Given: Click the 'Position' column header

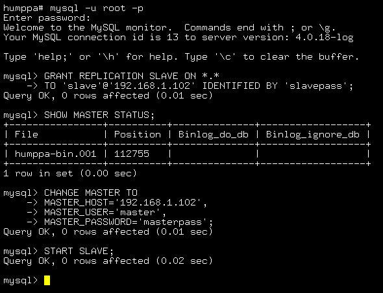Looking at the screenshot, I should [138, 134].
